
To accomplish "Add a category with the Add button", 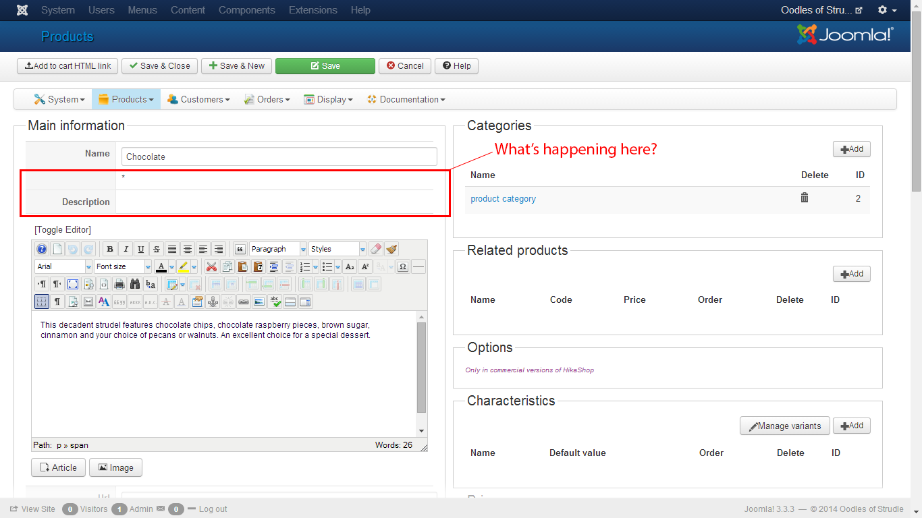I will (x=852, y=149).
